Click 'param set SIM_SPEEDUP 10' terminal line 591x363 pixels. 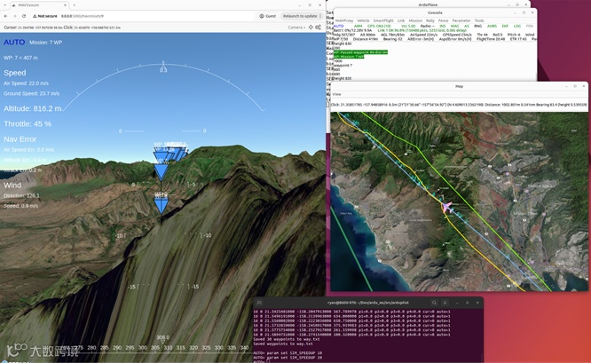(288, 353)
